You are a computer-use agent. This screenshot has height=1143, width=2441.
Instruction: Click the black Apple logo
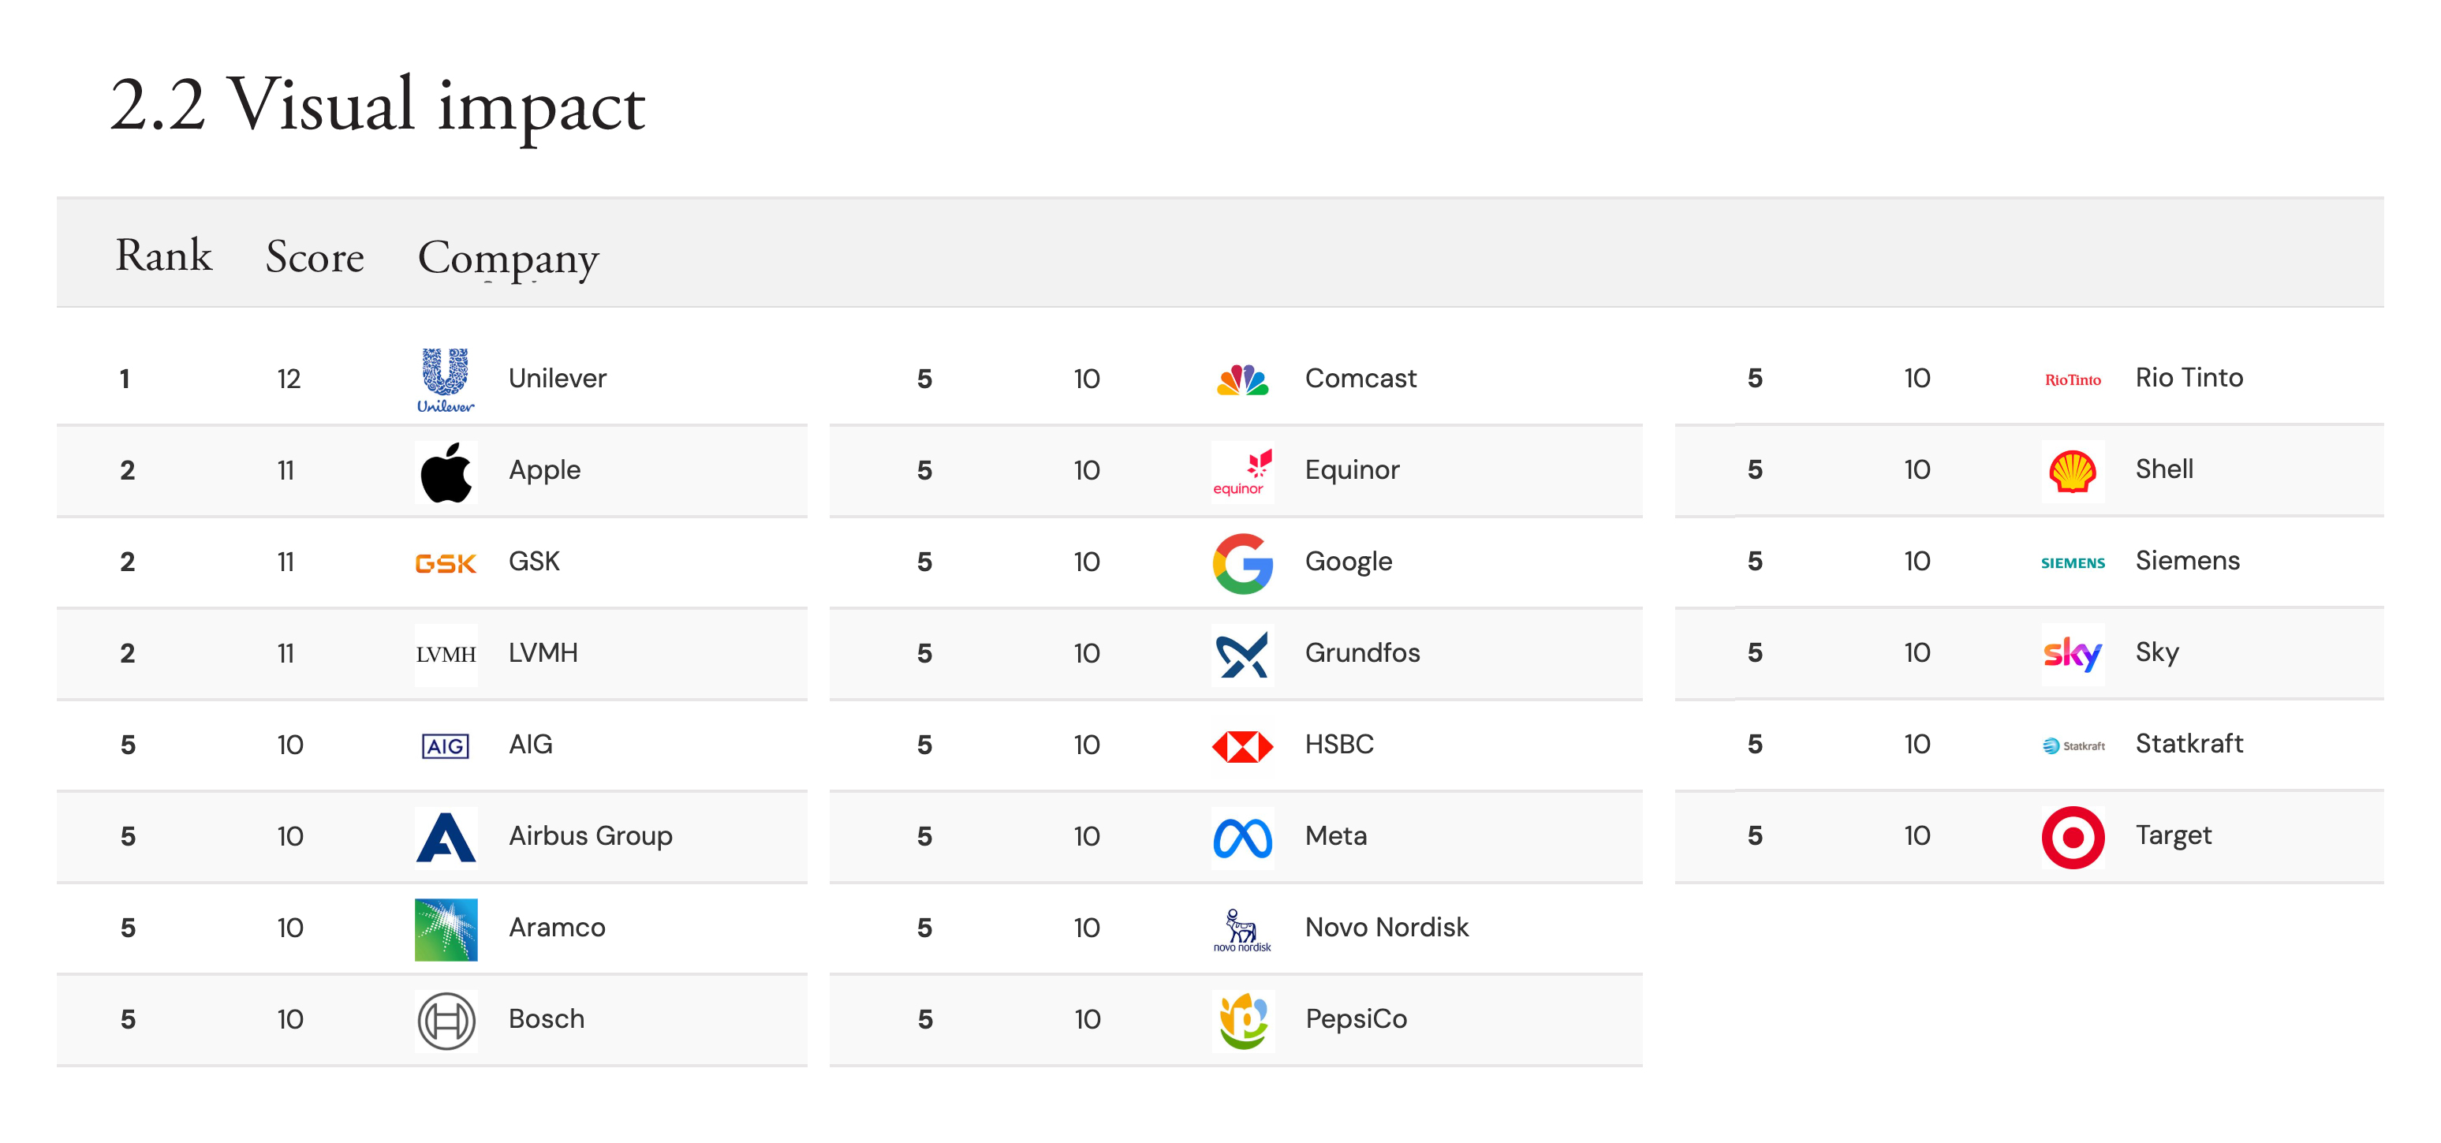pyautogui.click(x=446, y=471)
